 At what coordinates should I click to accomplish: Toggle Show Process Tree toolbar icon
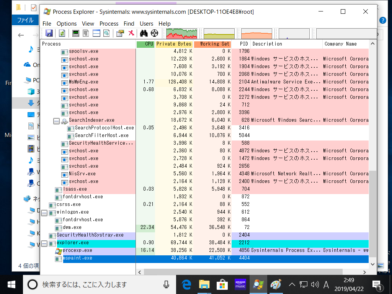tap(86, 33)
